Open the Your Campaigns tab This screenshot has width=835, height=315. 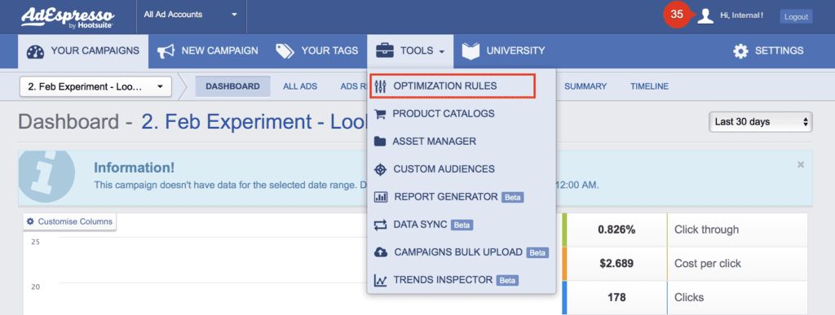83,51
